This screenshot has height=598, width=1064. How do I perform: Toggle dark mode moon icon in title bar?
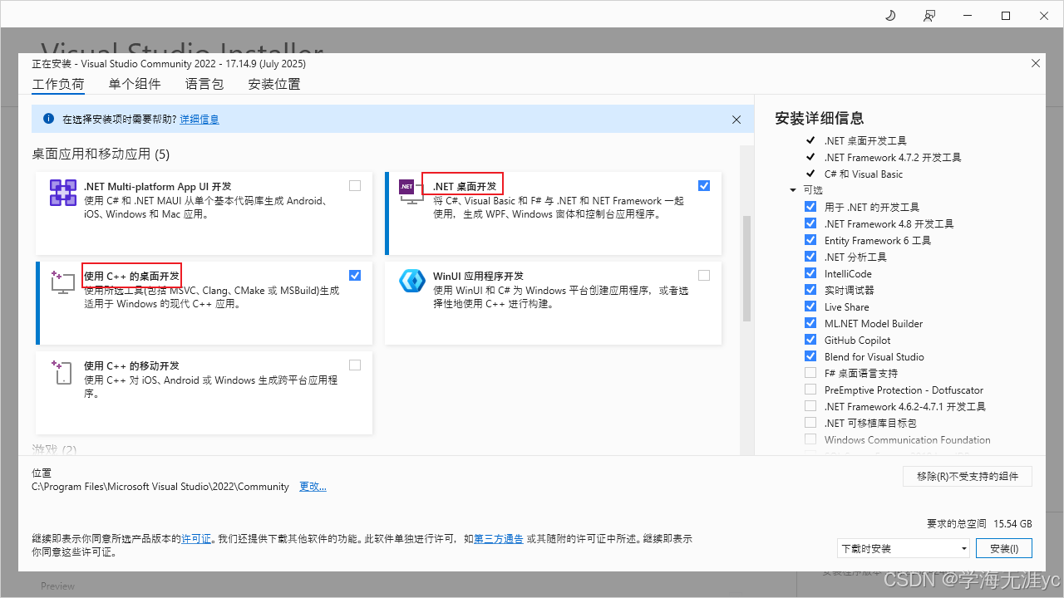pos(890,15)
